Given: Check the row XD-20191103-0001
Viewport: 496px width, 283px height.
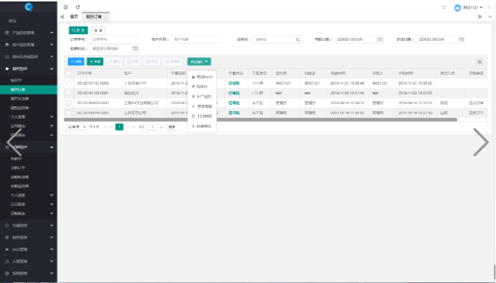Looking at the screenshot, I should coord(69,93).
